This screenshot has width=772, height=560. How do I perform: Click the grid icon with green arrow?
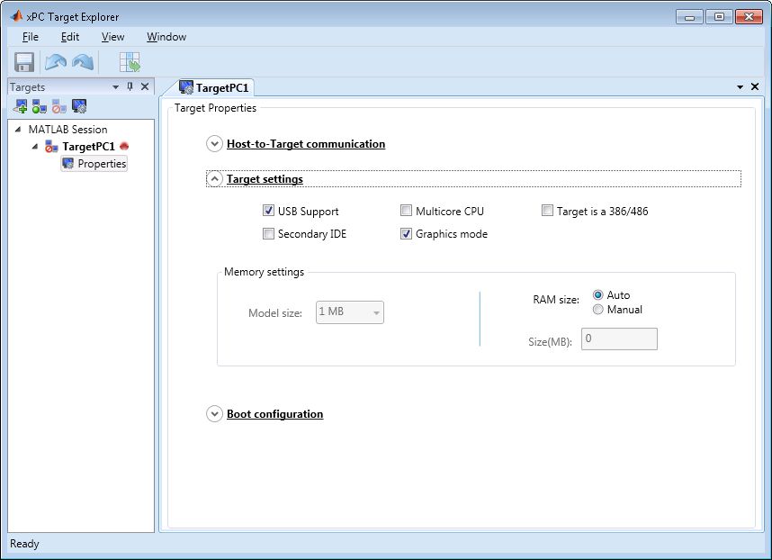pyautogui.click(x=130, y=62)
